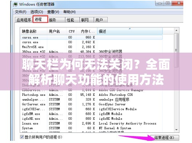Select the igfxCUISer process row
Screen dimensions: 192x143
92,109
